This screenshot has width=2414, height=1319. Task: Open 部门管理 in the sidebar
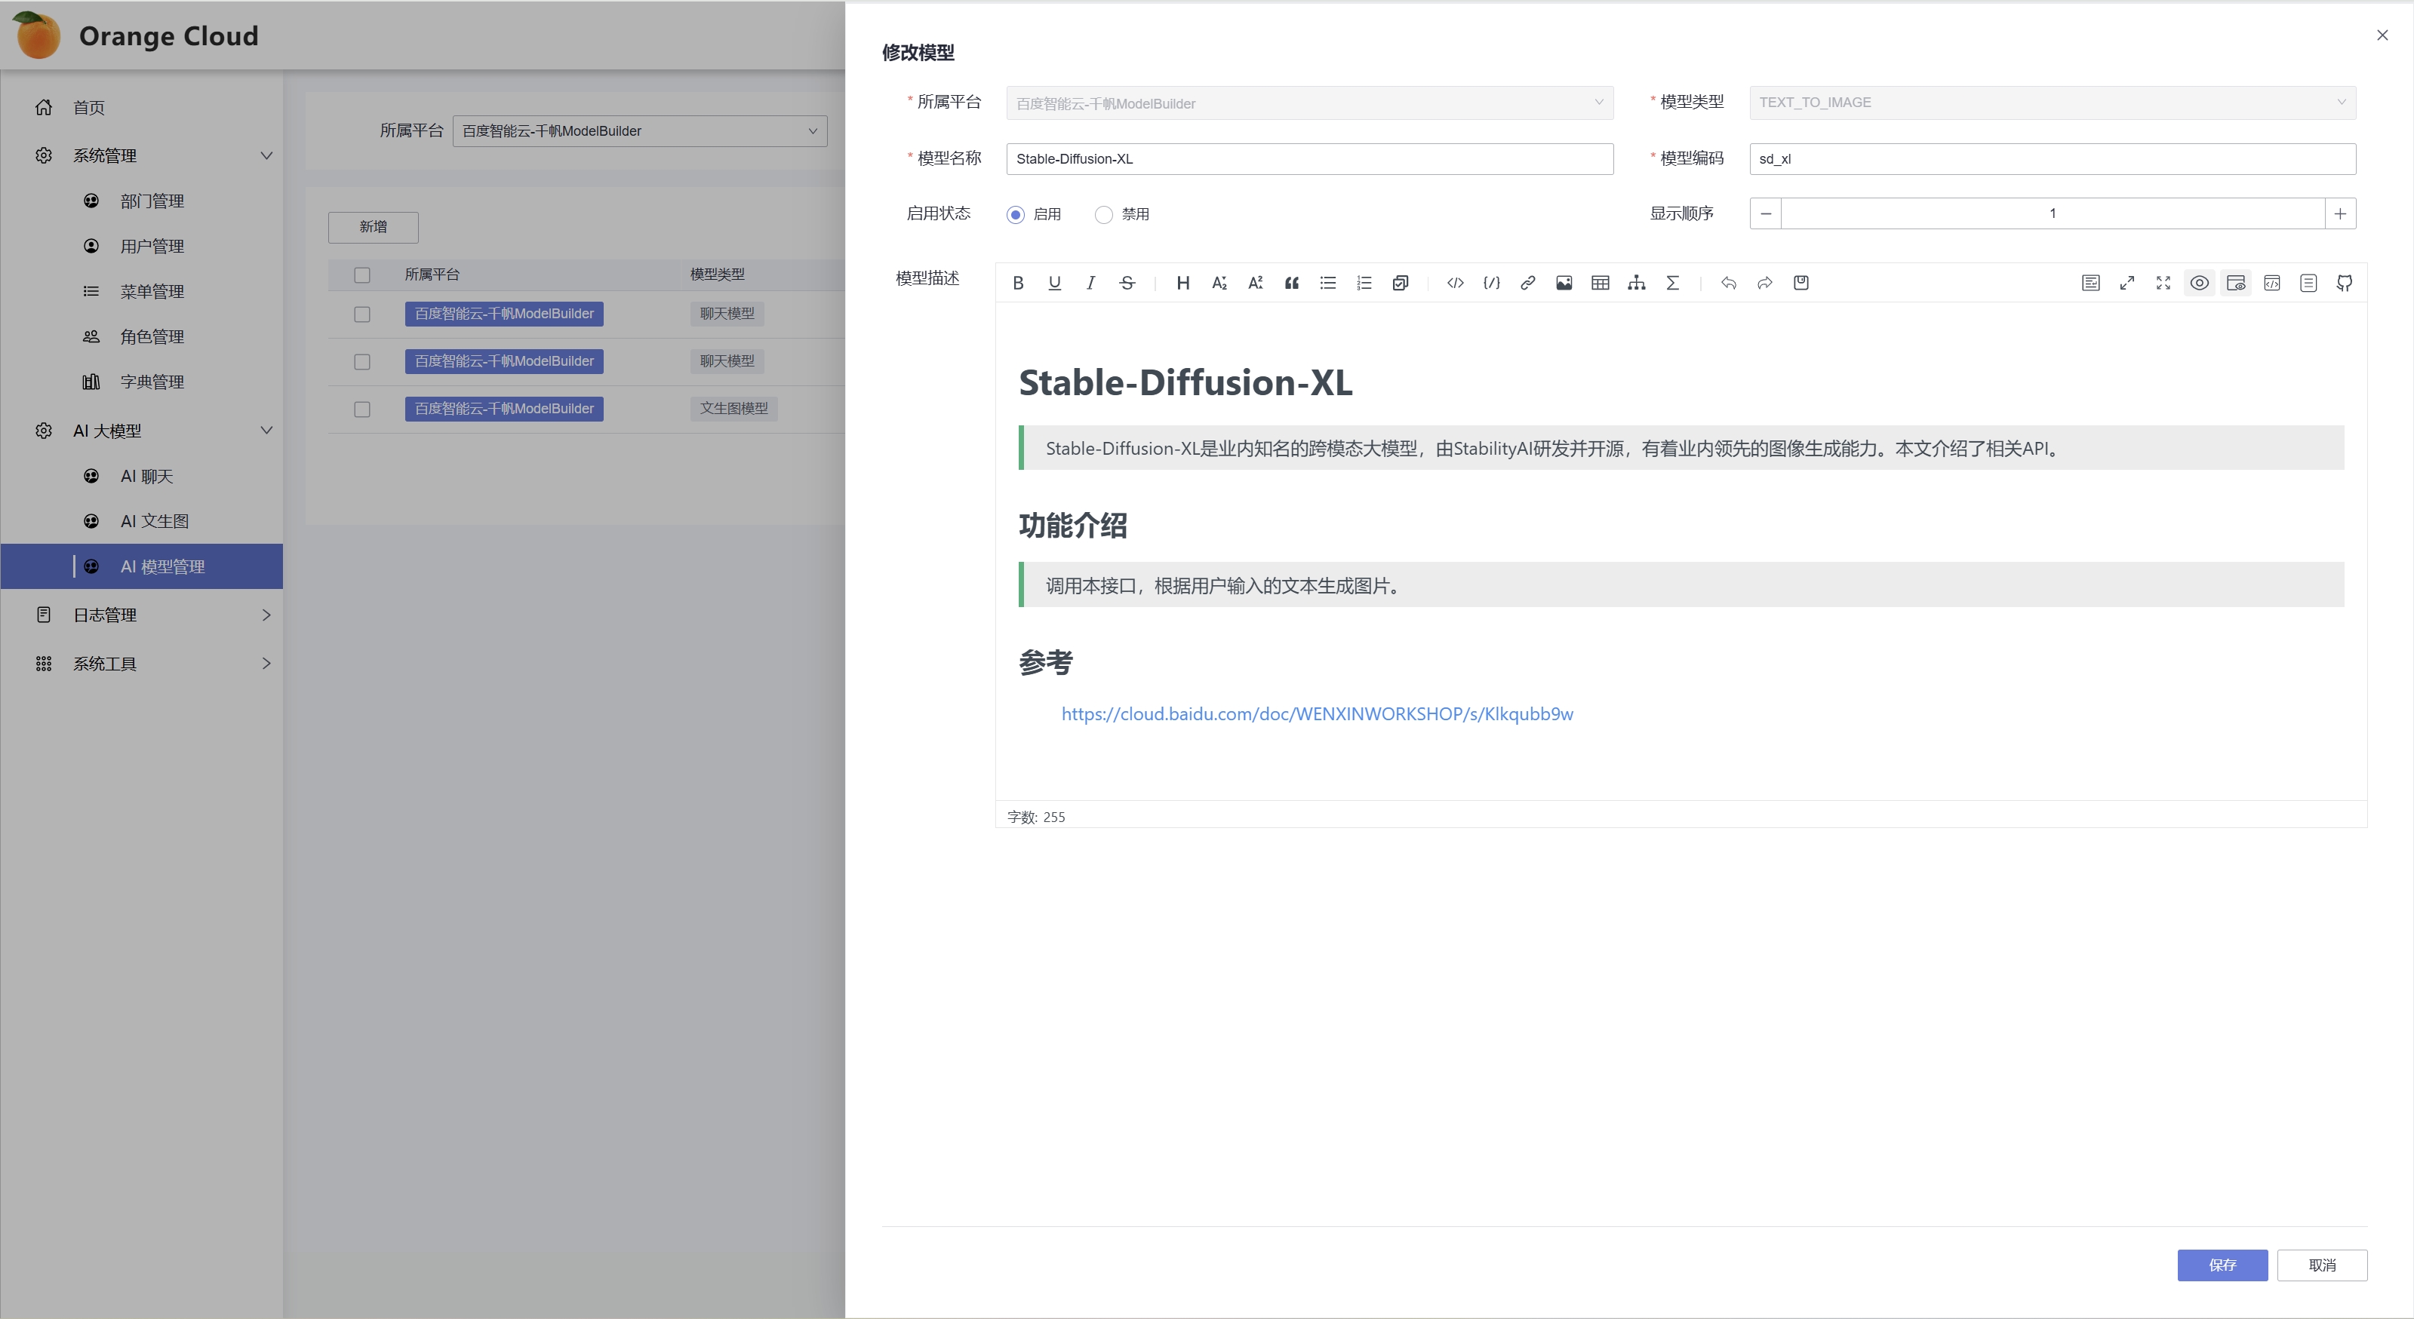142,201
